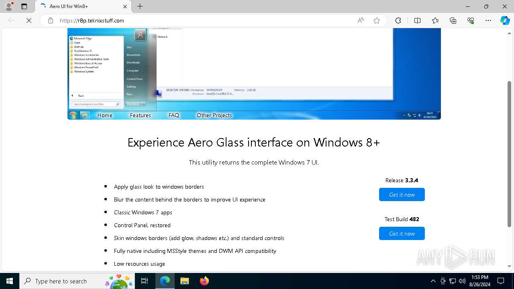Screen dimensions: 514x289
Task: Open network status tray icon
Action: click(453, 281)
